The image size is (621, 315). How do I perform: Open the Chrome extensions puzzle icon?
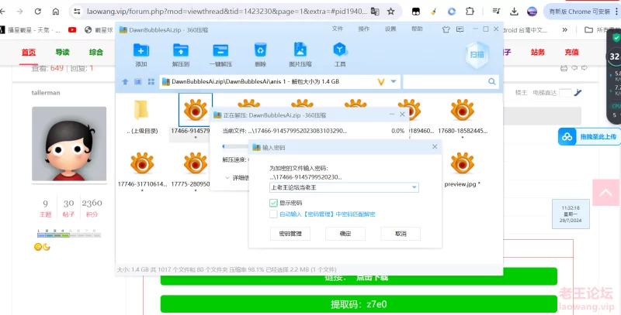tap(470, 12)
